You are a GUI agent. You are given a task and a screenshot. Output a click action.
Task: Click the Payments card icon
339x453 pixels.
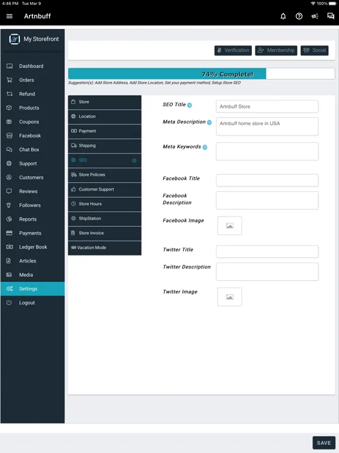click(x=9, y=233)
